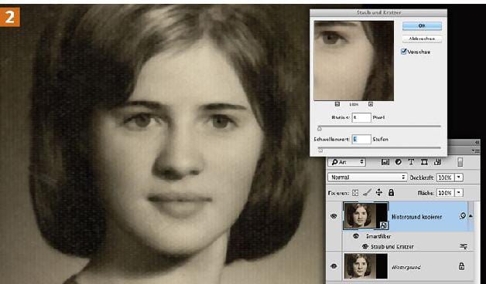The image size is (486, 284).
Task: Confirm the Staub und Kratzer dialog with OK
Action: click(x=422, y=26)
